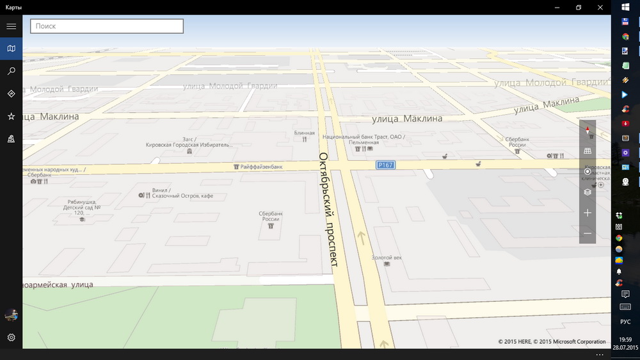Select the Блинная restaurant marker
640x360 pixels.
point(305,136)
